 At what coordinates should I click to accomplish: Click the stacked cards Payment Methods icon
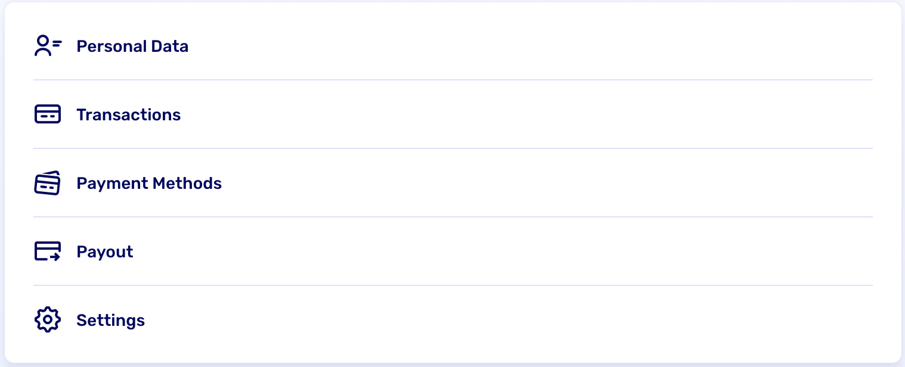tap(48, 183)
